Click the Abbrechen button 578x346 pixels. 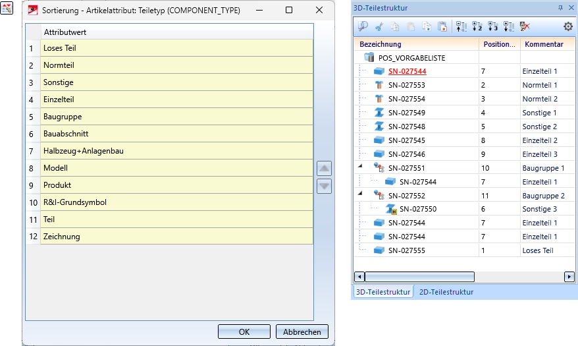click(x=302, y=332)
